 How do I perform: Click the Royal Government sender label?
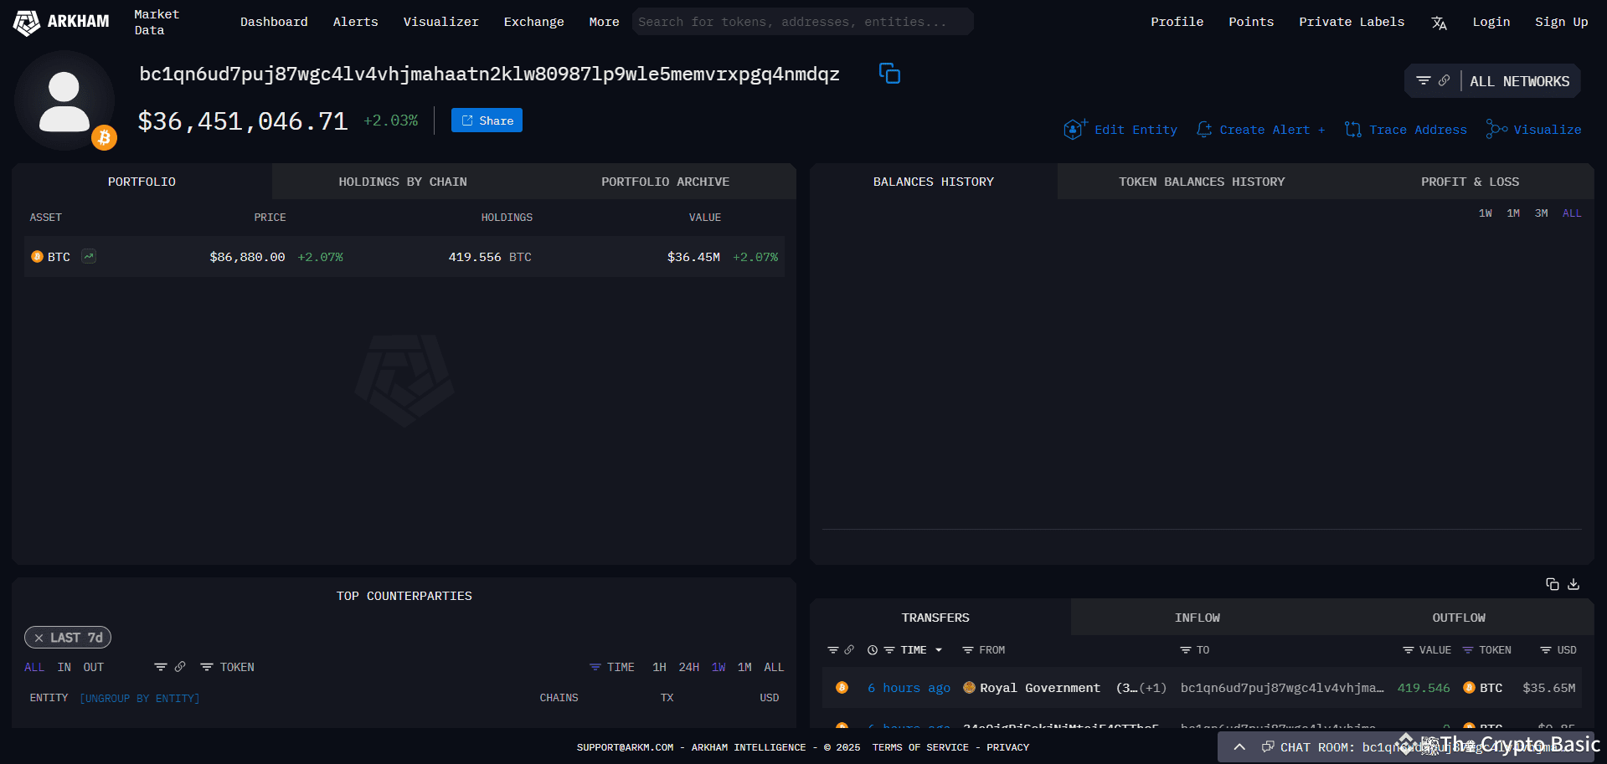[x=1040, y=688]
